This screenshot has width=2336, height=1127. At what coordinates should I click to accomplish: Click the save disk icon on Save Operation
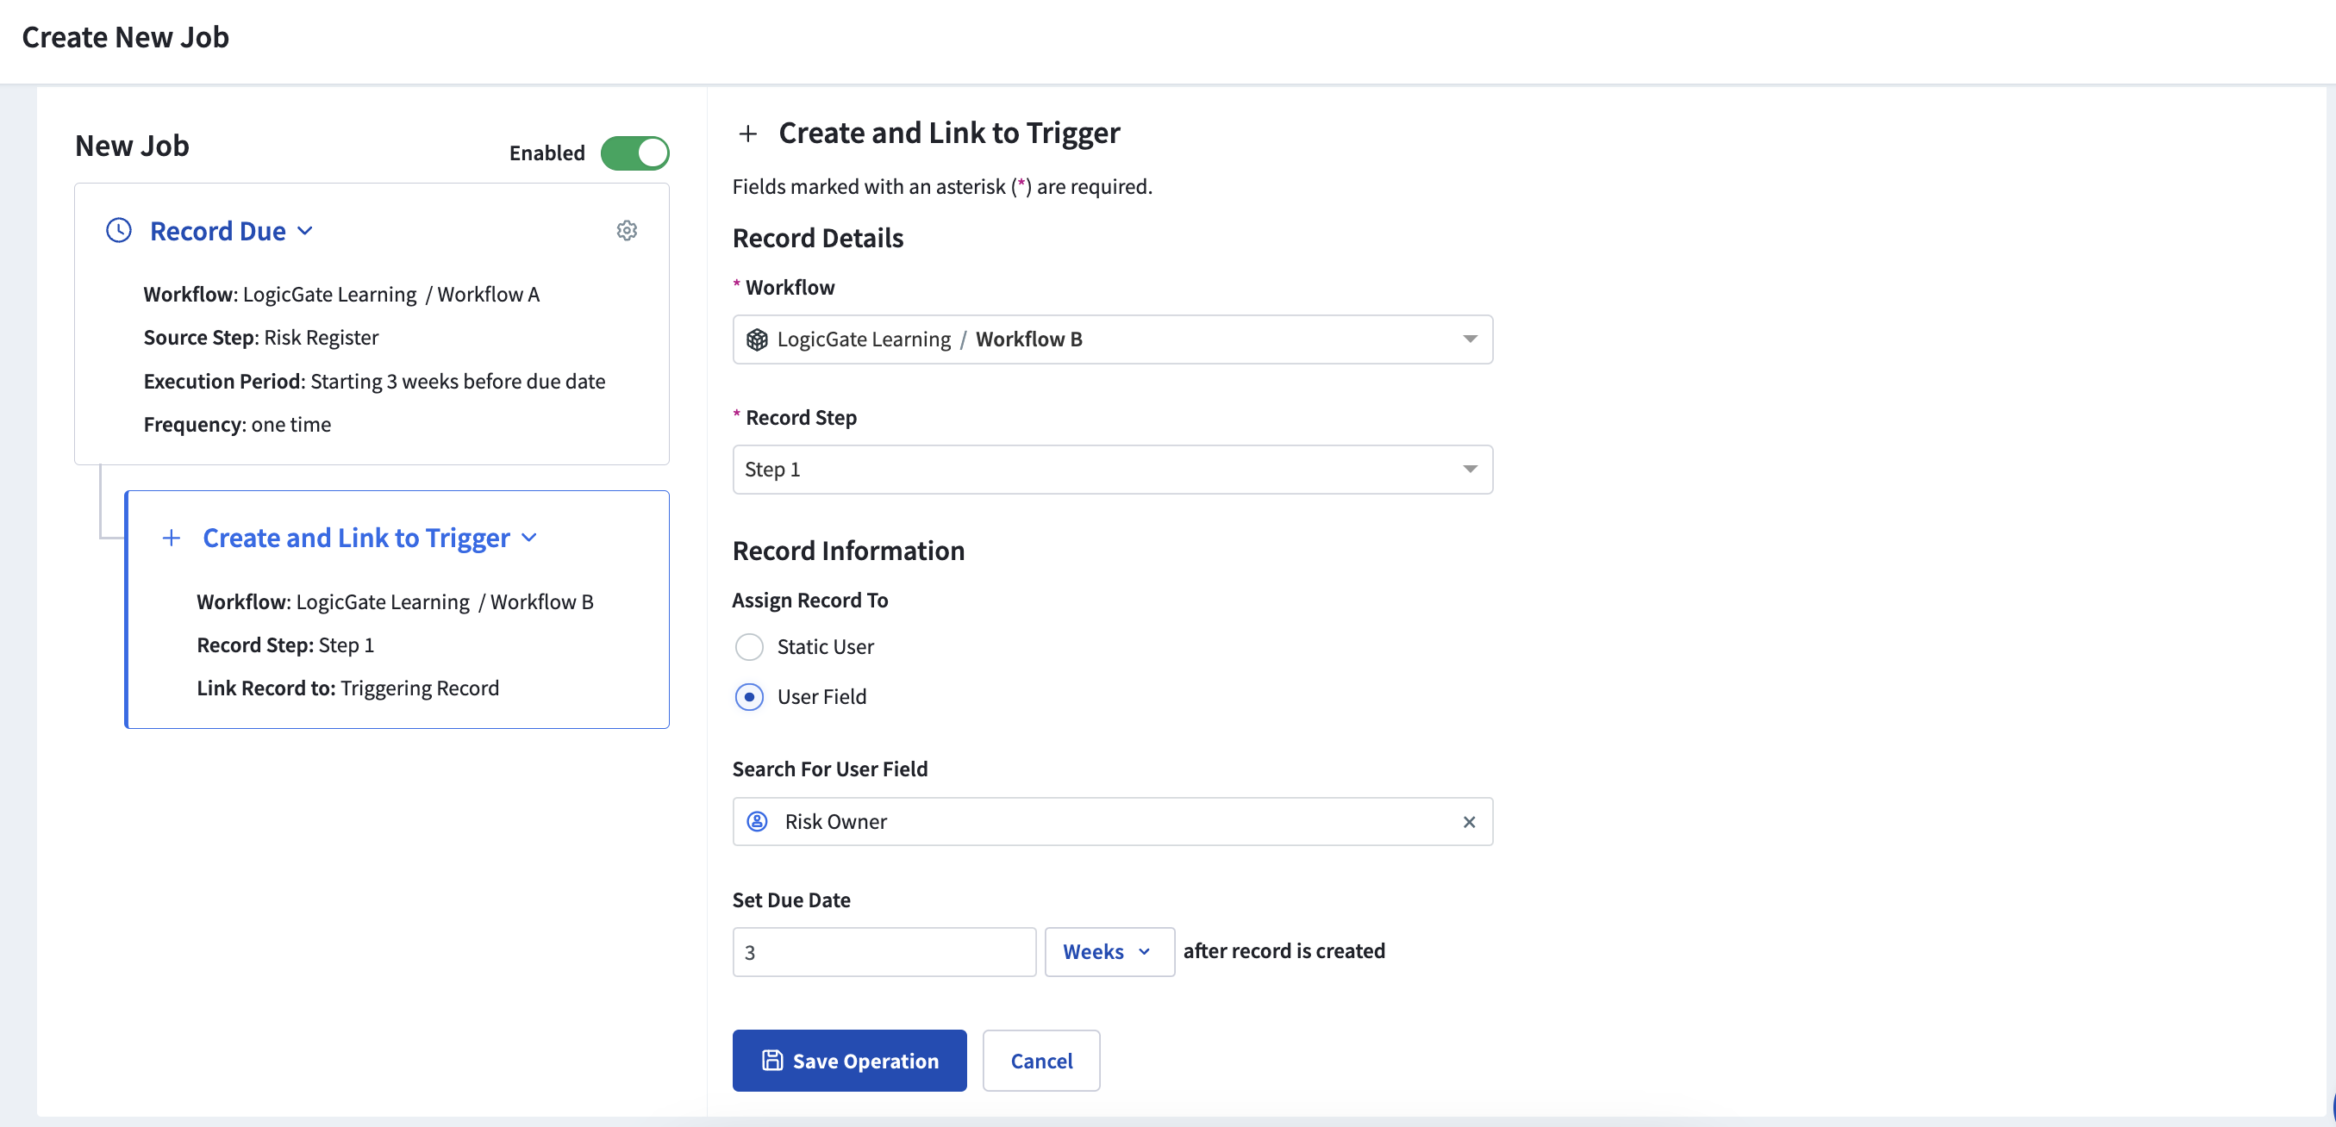point(771,1060)
